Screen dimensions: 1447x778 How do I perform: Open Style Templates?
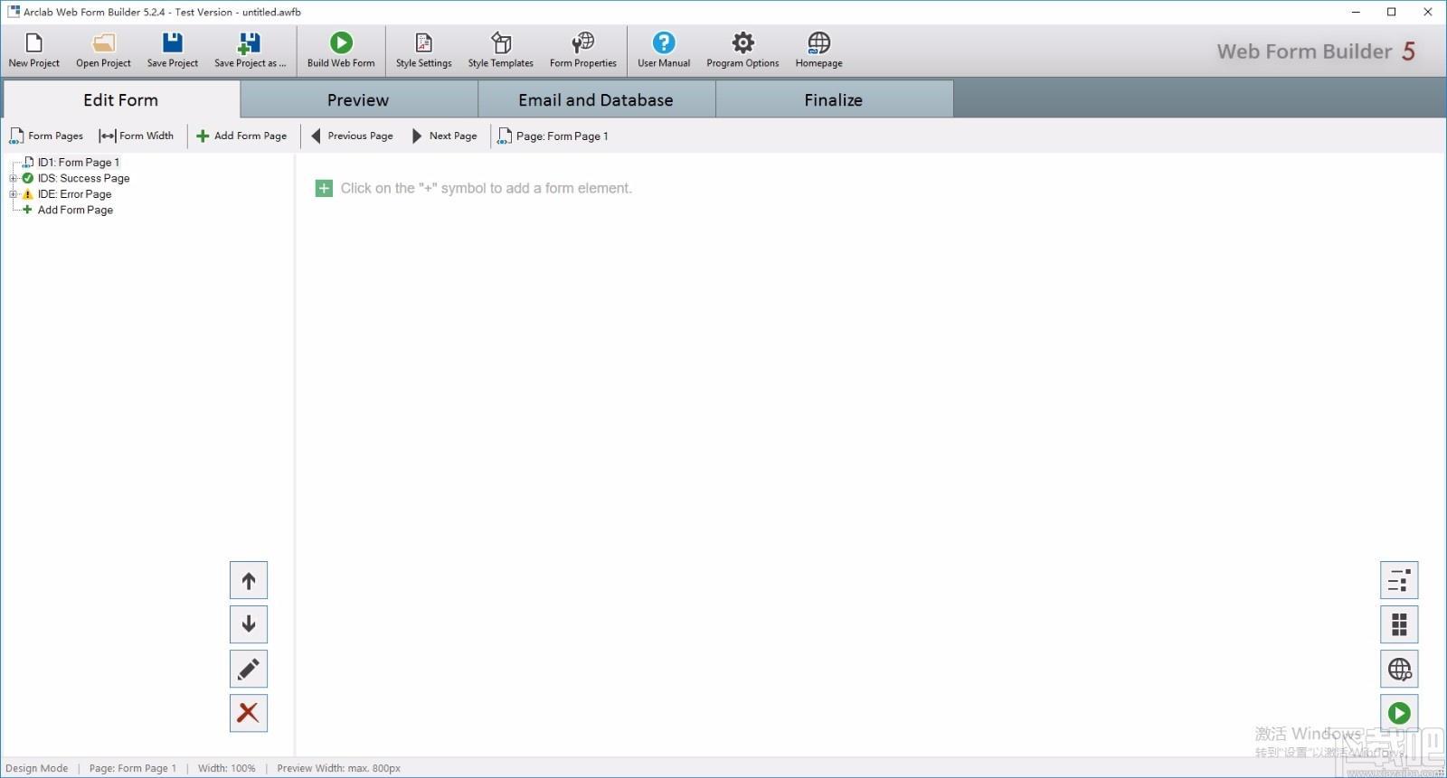[500, 51]
